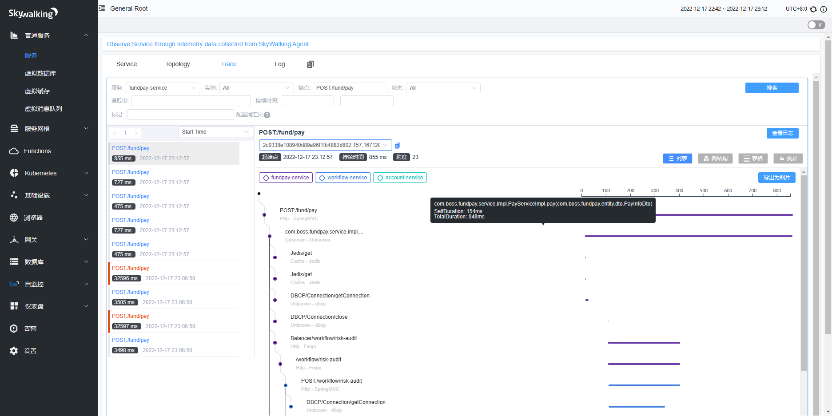The image size is (832, 416).
Task: Switch to the Topology tab
Action: pos(178,64)
